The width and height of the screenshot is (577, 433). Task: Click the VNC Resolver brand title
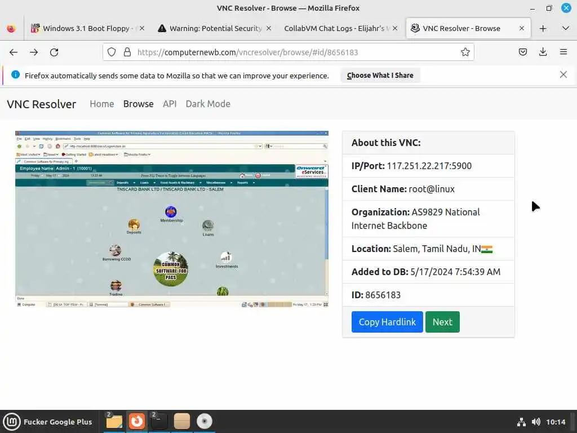pyautogui.click(x=42, y=104)
